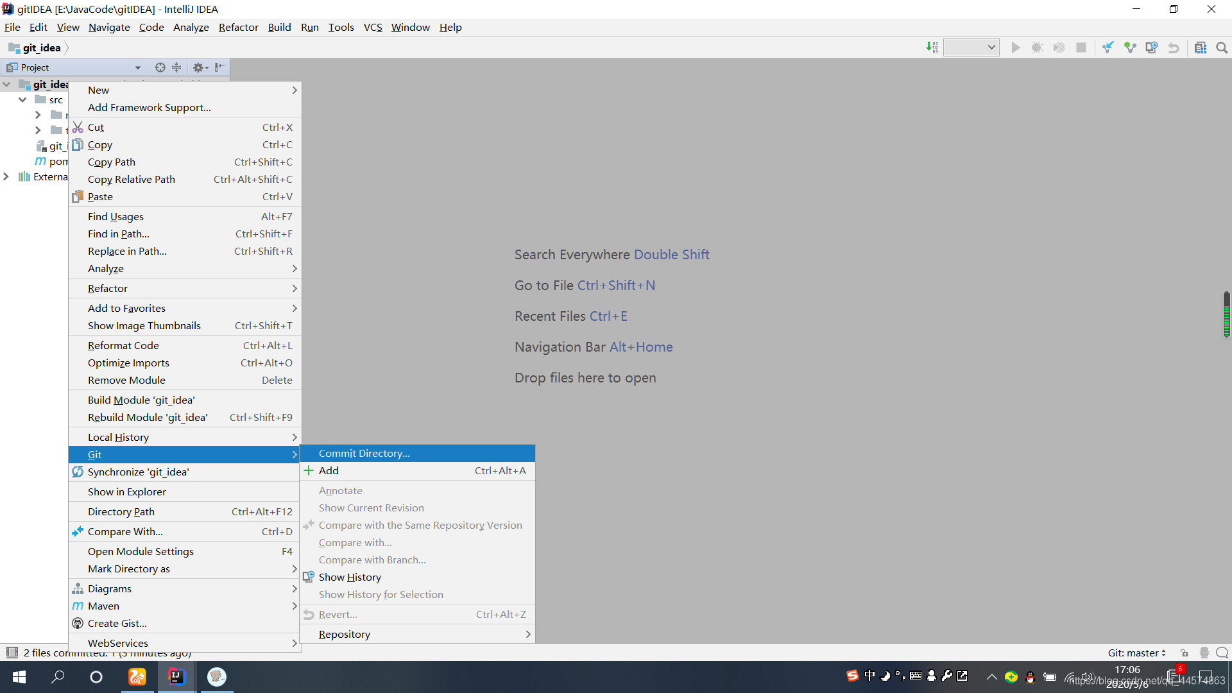
Task: Click Diagrams menu entry
Action: click(185, 588)
